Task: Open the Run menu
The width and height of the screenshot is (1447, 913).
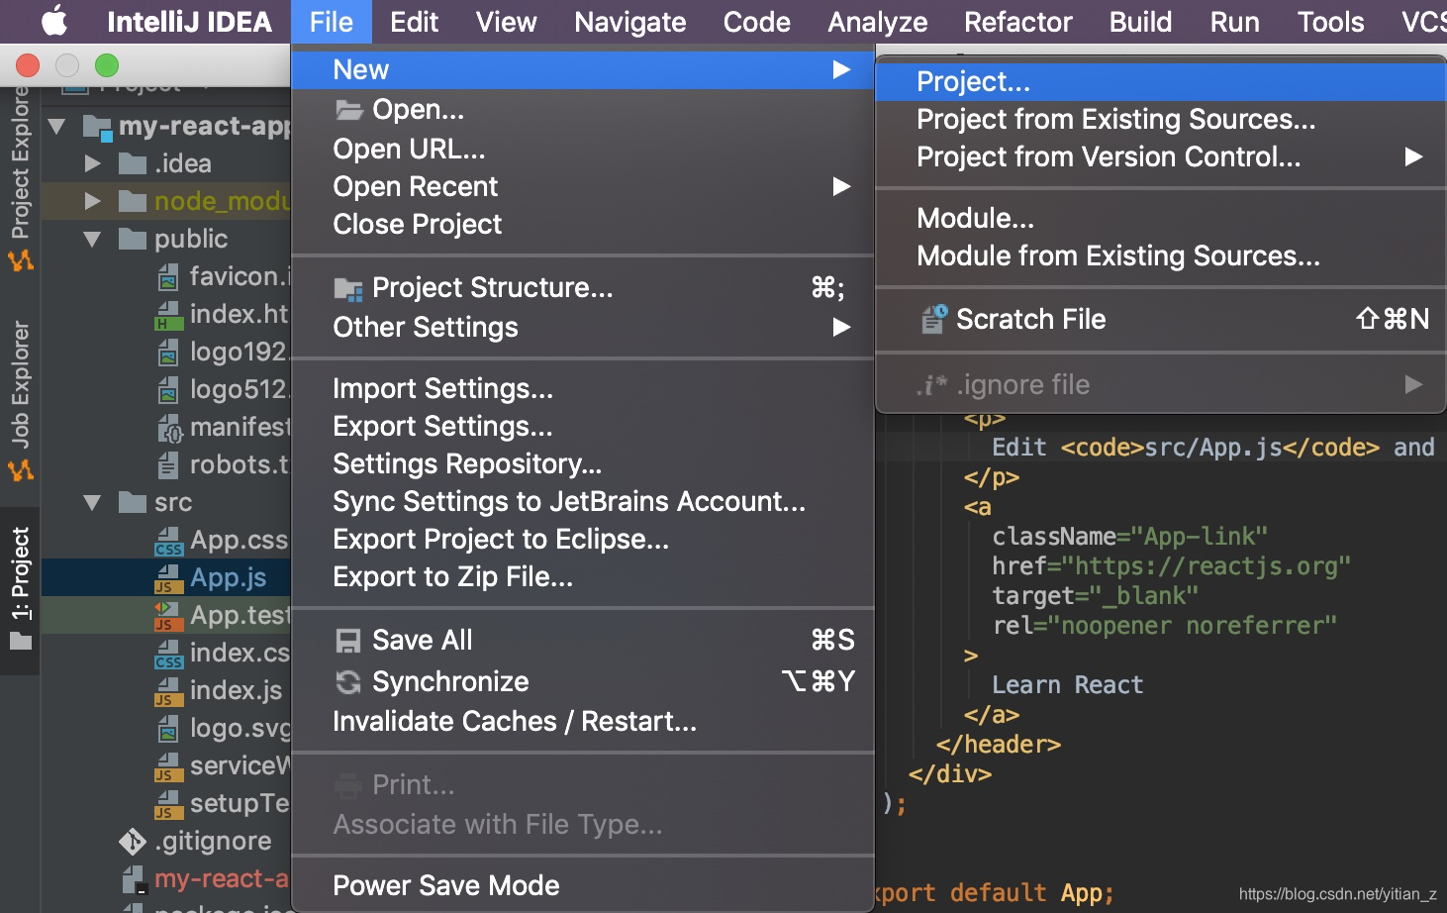Action: 1234,22
